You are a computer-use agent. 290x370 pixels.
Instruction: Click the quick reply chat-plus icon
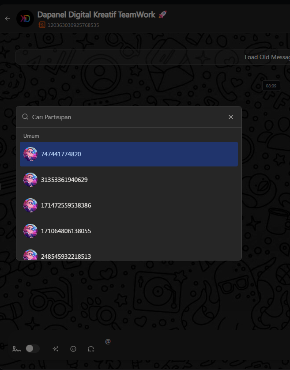pyautogui.click(x=91, y=349)
